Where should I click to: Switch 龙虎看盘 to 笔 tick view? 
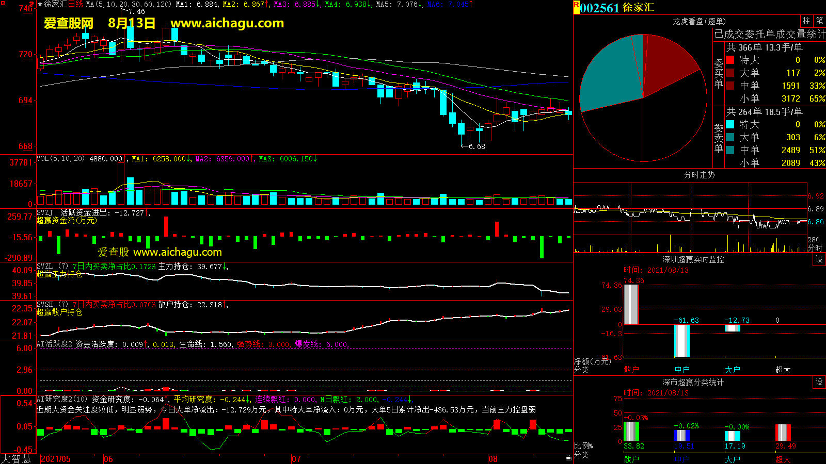[819, 21]
